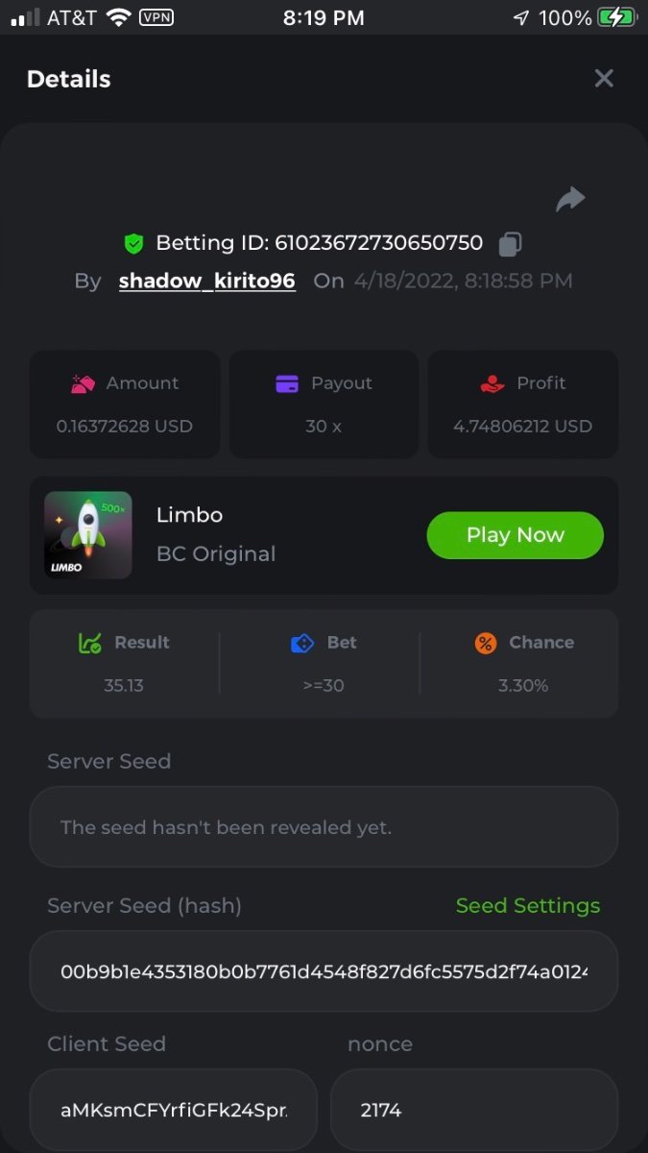The height and width of the screenshot is (1153, 648).
Task: Close the Details panel
Action: click(x=604, y=79)
